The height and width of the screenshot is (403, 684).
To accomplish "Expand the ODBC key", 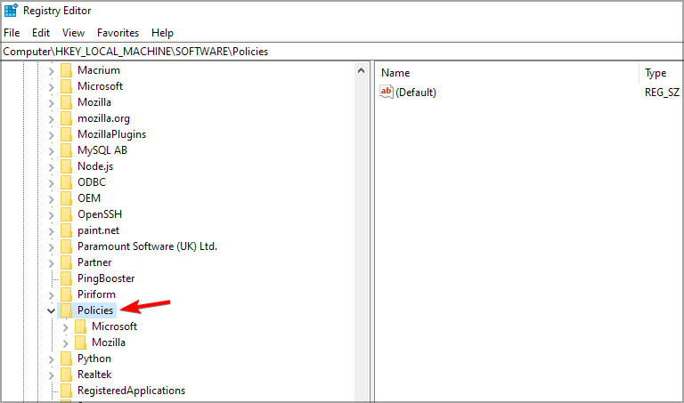I will pos(51,183).
